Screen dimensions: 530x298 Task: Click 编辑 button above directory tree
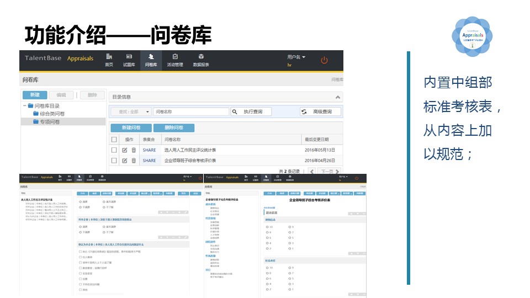61,95
